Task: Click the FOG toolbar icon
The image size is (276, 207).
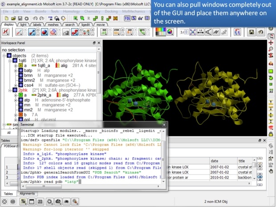Action: click(127, 18)
